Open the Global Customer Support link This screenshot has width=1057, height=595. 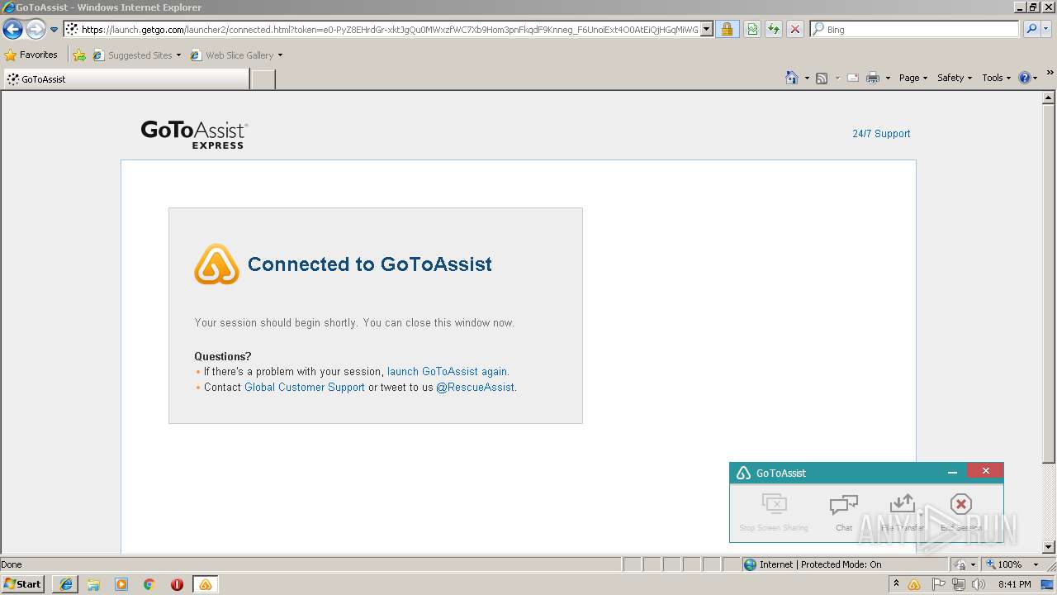(305, 388)
